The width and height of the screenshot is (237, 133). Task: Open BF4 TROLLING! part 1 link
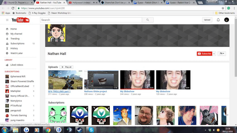tap(59, 91)
